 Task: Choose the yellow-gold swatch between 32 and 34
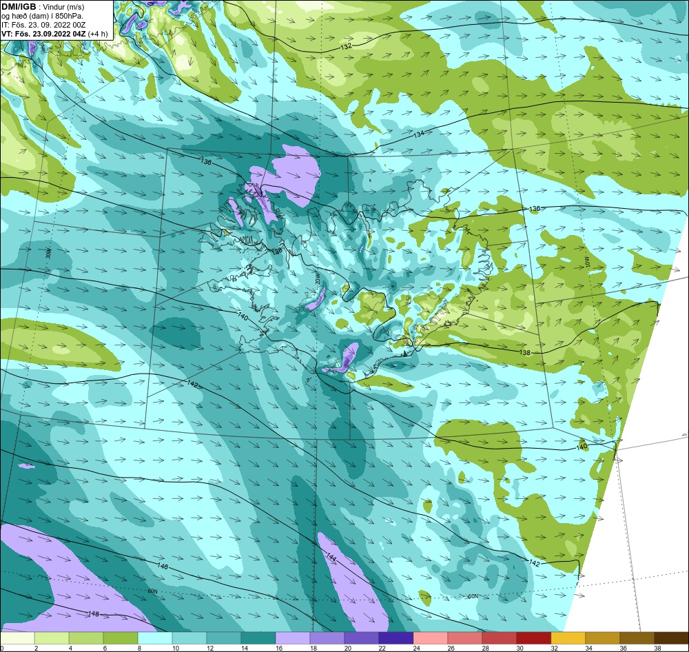(x=568, y=638)
